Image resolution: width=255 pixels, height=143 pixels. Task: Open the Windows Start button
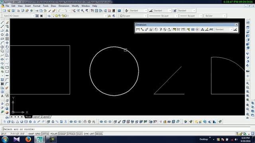(5, 139)
